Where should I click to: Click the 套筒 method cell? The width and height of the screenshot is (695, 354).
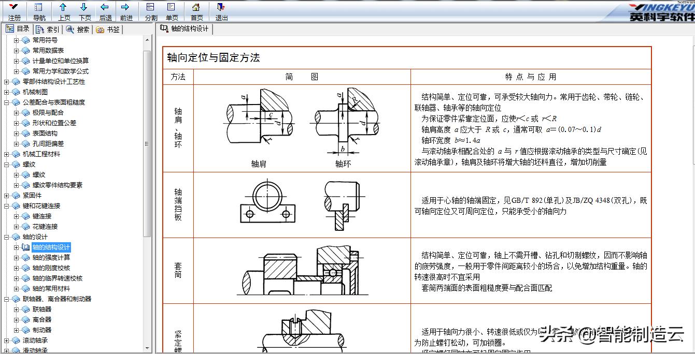pyautogui.click(x=178, y=271)
